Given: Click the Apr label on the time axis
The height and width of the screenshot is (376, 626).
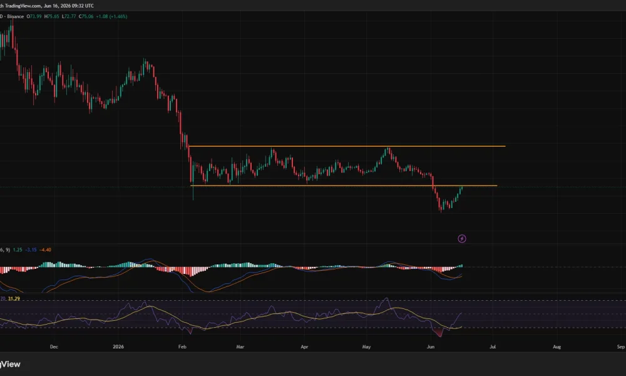Looking at the screenshot, I should [x=304, y=347].
